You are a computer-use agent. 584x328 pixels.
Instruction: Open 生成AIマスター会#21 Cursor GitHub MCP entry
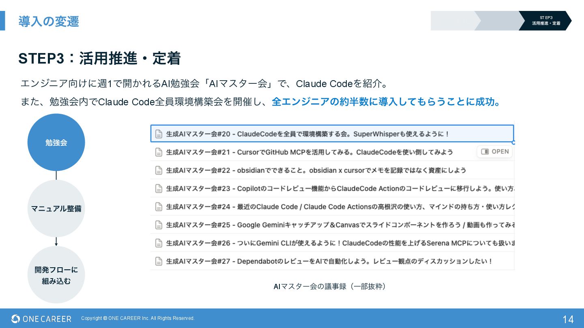(x=332, y=152)
